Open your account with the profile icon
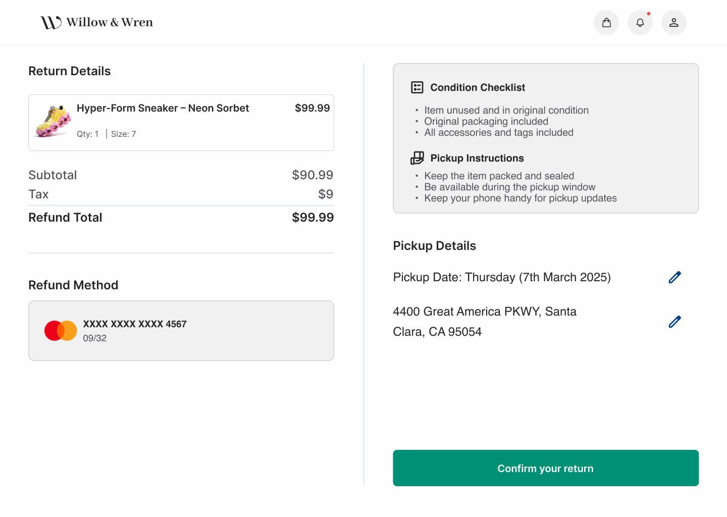 (673, 22)
